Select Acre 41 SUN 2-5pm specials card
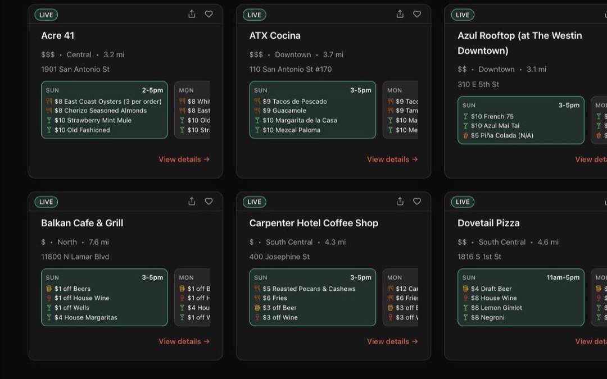The height and width of the screenshot is (379, 607). click(x=105, y=110)
